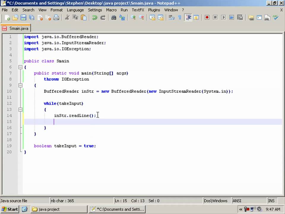
Task: Open the User Defined Language dialog
Action: point(196,18)
